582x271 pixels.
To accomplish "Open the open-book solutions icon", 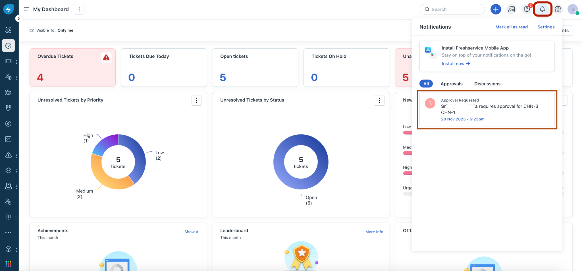I will click(x=8, y=217).
